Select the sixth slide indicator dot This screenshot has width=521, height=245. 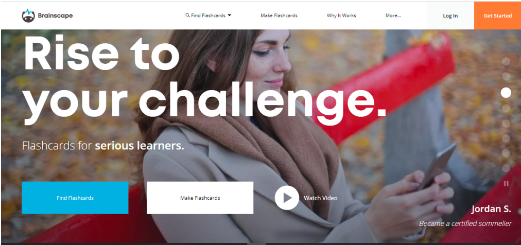[x=506, y=138]
